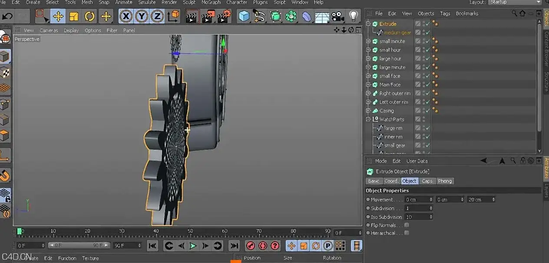Screen dimensions: 549x263
Task: Expand the Casing object
Action: [368, 111]
